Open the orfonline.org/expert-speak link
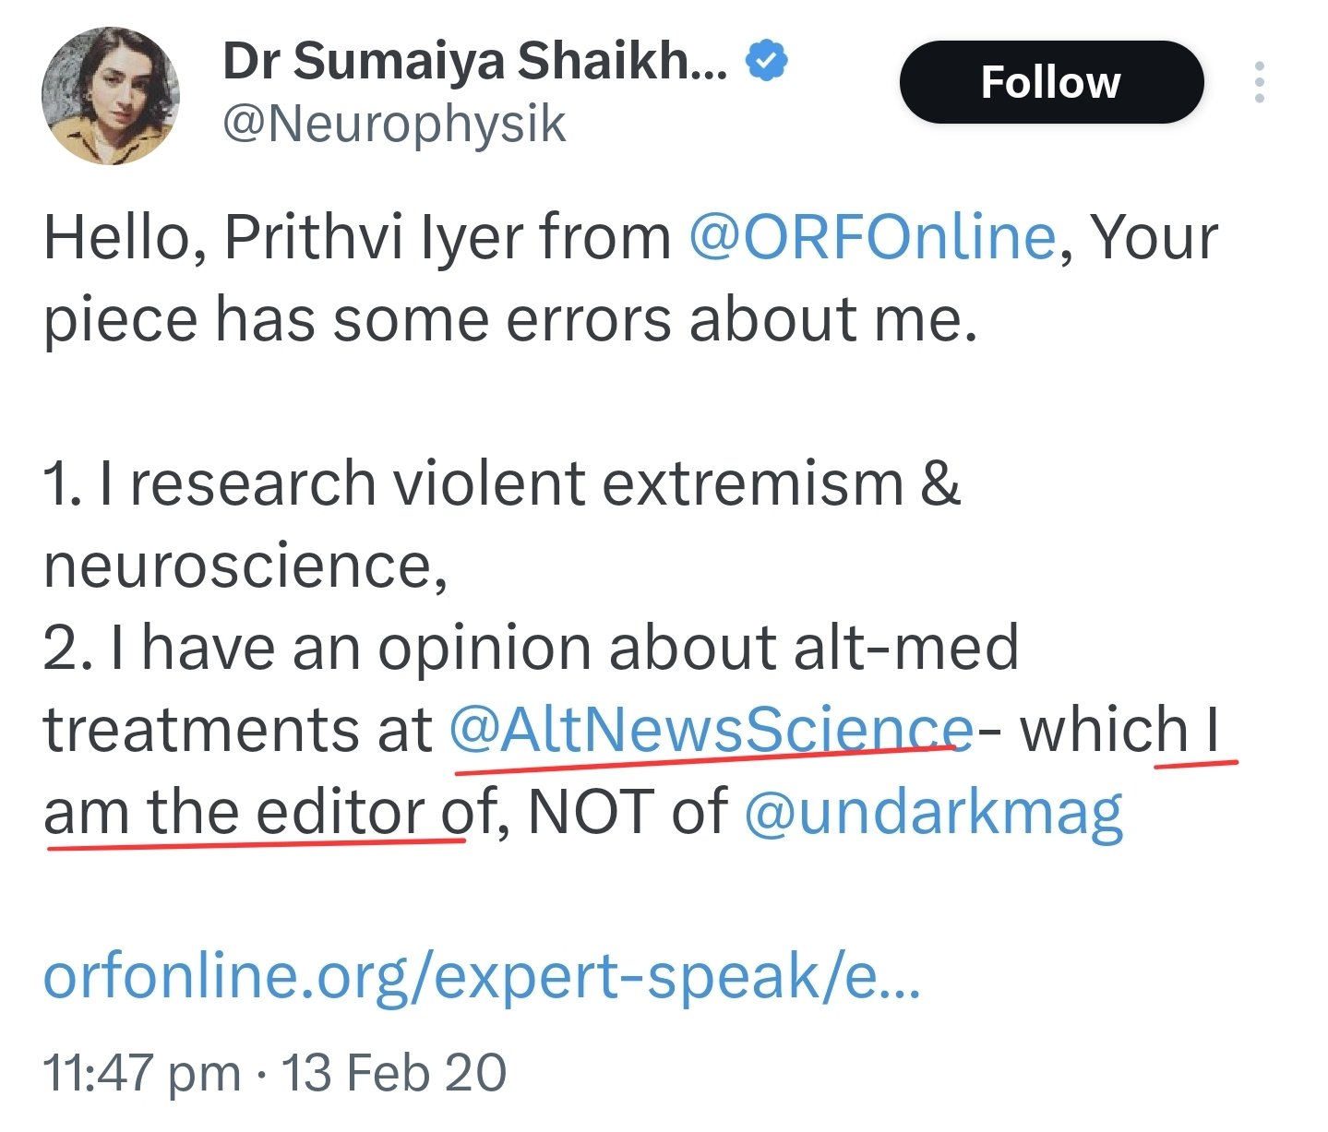 pyautogui.click(x=482, y=976)
